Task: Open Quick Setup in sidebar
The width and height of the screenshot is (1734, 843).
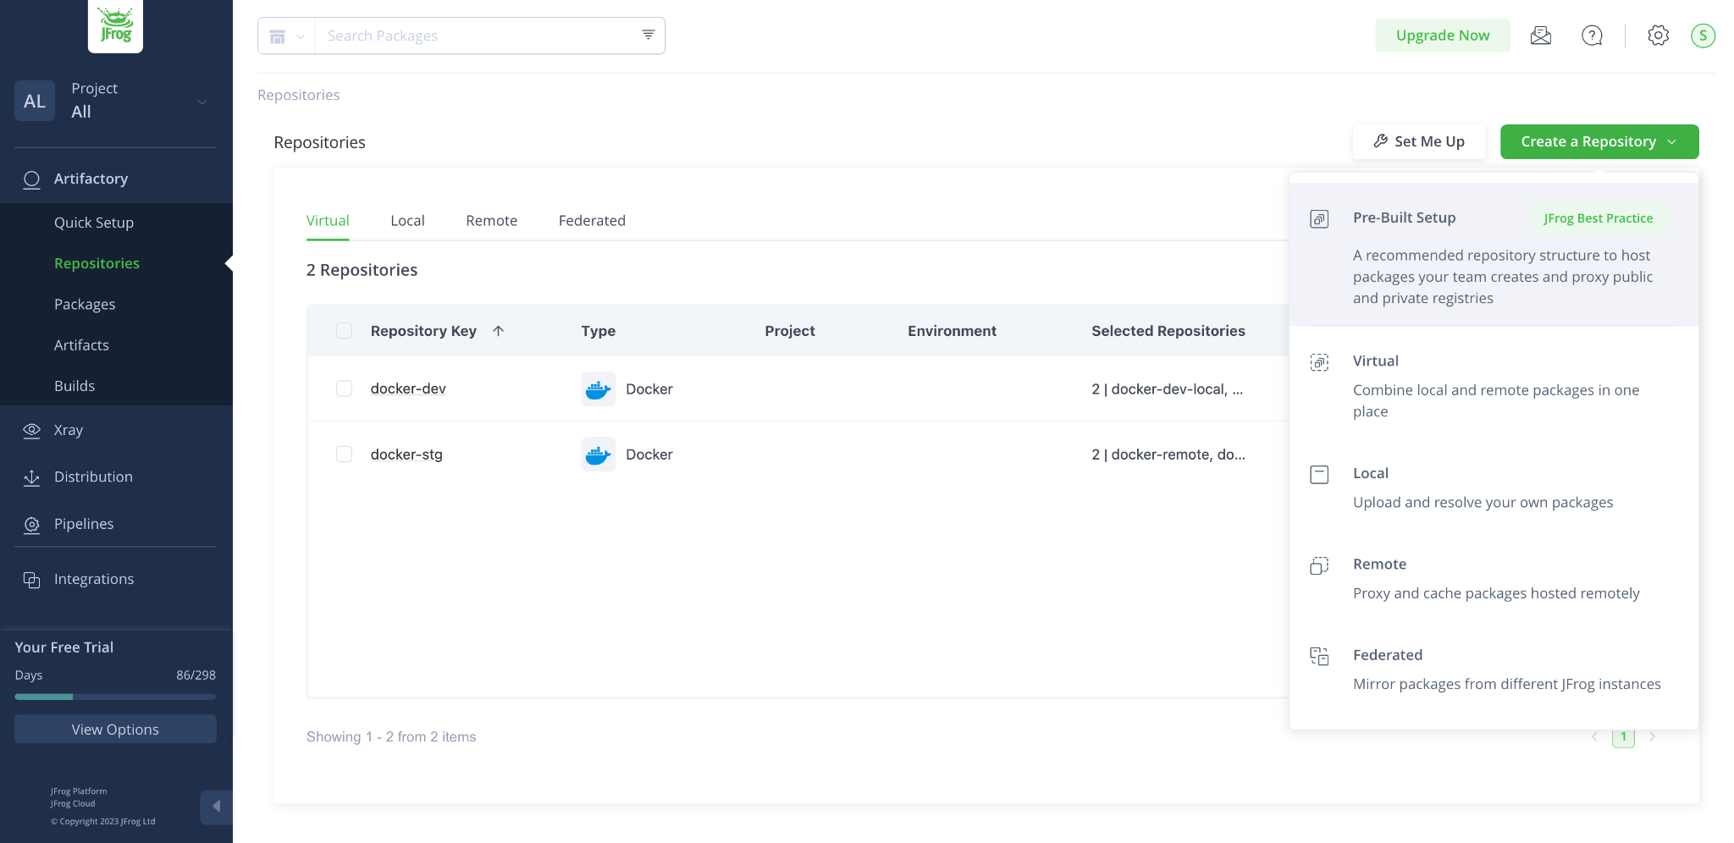Action: [x=94, y=223]
